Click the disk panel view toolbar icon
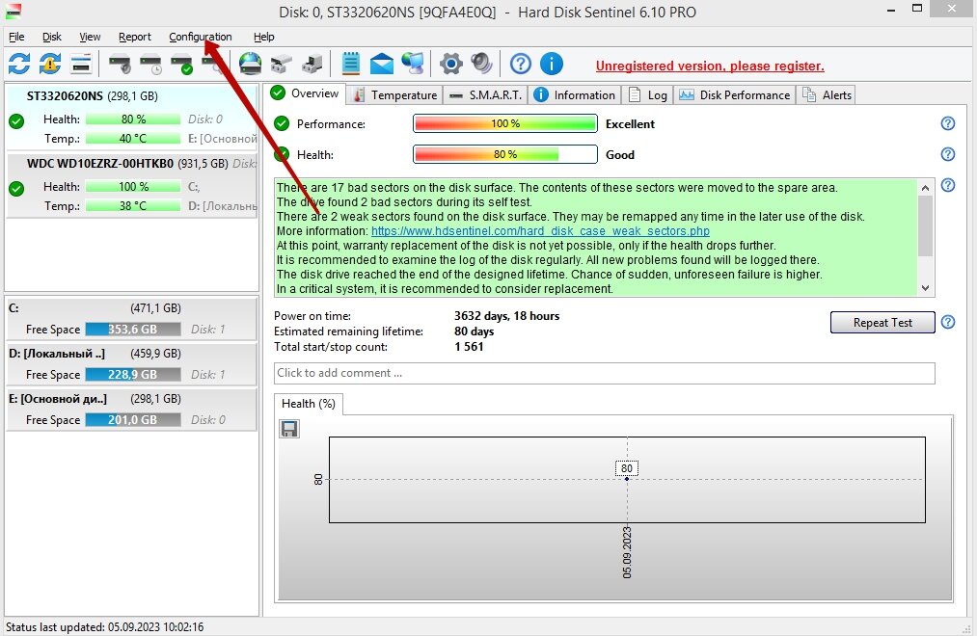977x636 pixels. [x=81, y=64]
